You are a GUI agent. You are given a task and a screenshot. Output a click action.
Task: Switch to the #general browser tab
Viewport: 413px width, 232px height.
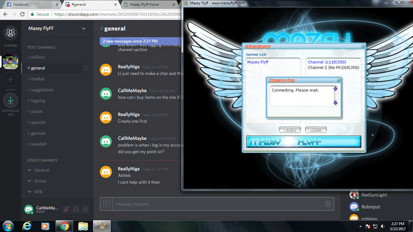tap(91, 5)
